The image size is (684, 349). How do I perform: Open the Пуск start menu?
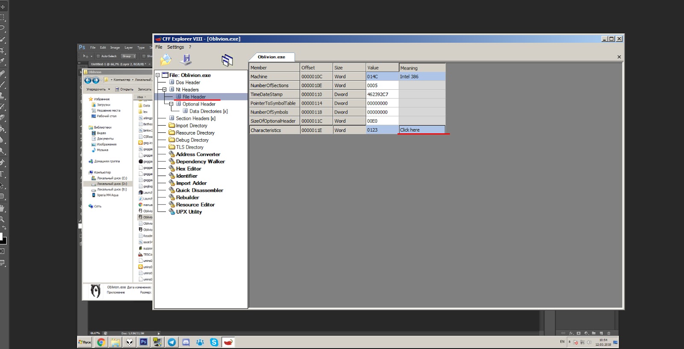85,342
